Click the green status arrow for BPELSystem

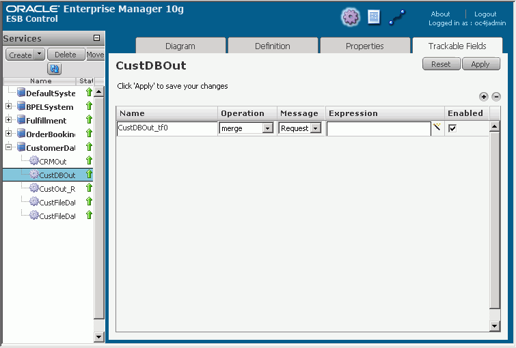pos(89,106)
